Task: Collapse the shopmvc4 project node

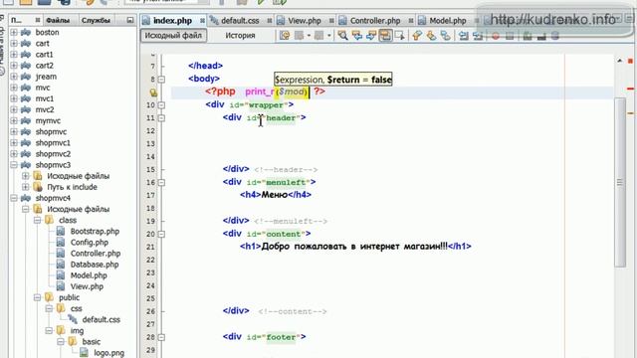Action: click(x=14, y=198)
